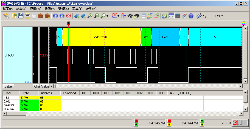
Task: Zoom out with the minus magnifier
Action: (x=97, y=16)
